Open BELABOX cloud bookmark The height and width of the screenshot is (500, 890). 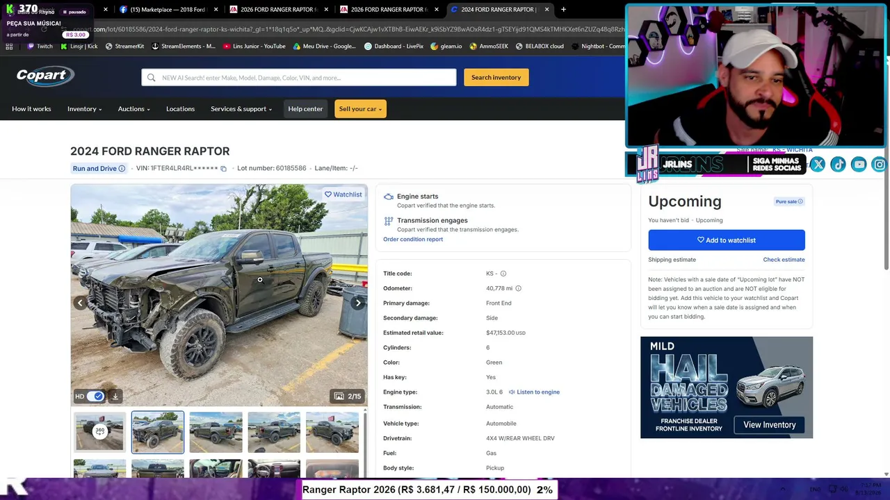click(x=540, y=47)
